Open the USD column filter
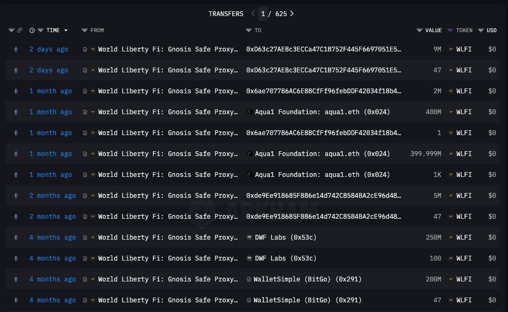508x312 pixels. 481,31
